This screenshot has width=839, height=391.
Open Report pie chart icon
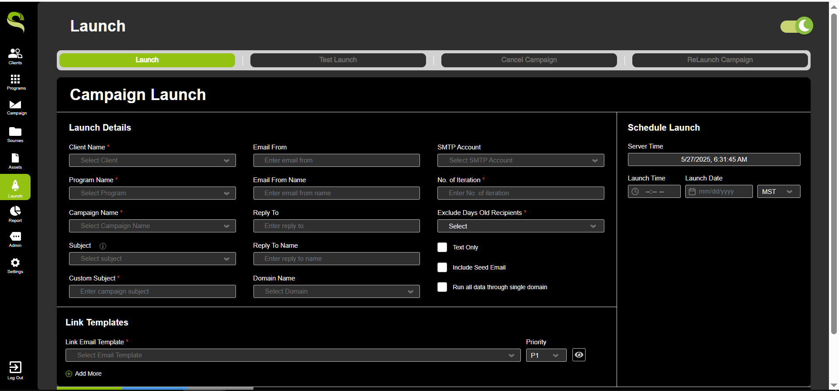(x=15, y=214)
